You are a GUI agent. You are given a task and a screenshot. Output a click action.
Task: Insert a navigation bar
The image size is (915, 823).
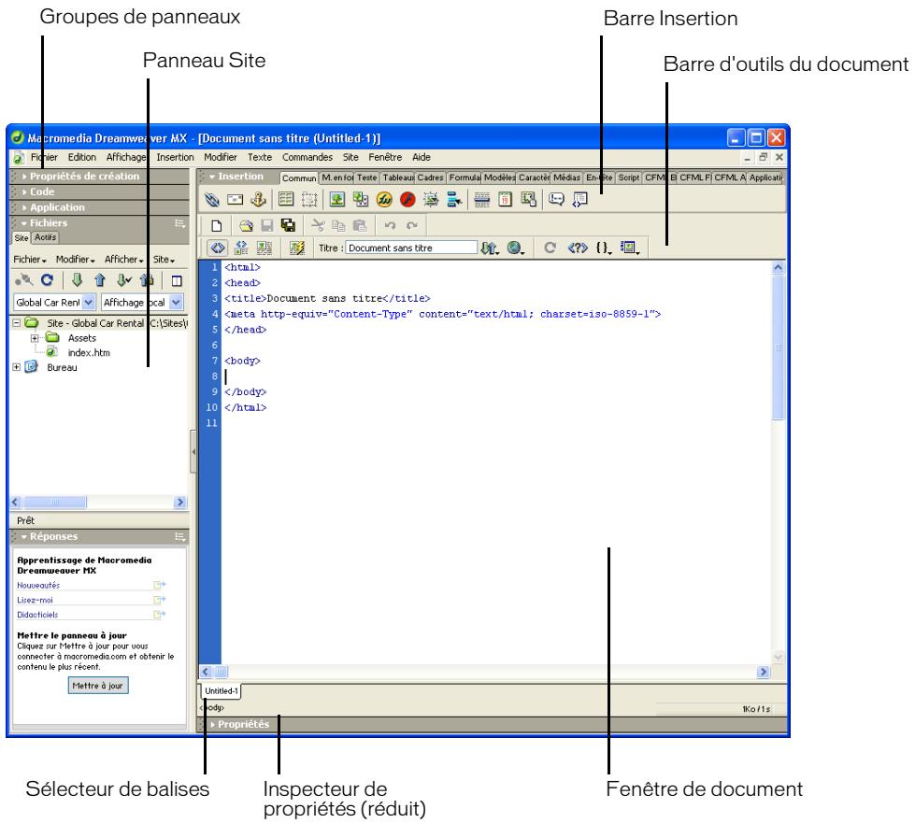[x=454, y=200]
